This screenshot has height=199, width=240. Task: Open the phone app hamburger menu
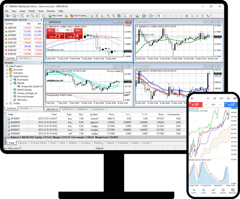[x=192, y=98]
